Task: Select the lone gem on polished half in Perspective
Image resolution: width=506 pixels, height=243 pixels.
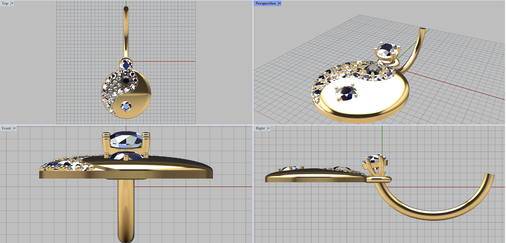Action: [x=346, y=93]
